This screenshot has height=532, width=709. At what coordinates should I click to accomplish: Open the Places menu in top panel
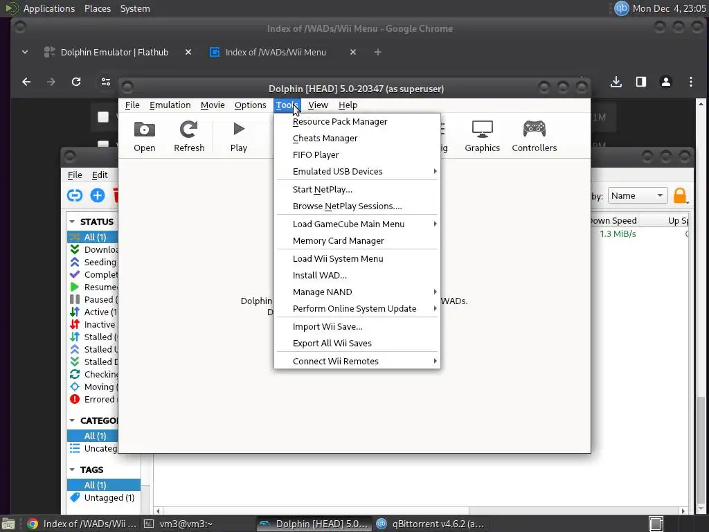pos(97,8)
